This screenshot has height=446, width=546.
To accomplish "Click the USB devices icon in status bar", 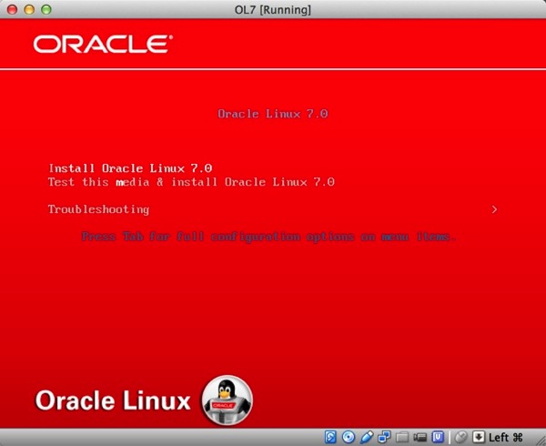I will (x=366, y=437).
